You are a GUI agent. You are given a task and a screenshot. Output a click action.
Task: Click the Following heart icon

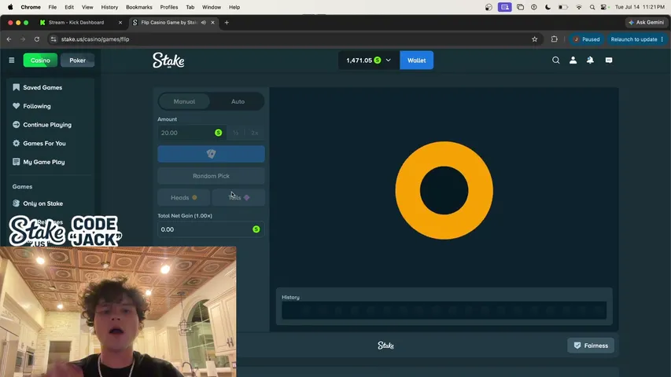pyautogui.click(x=17, y=106)
